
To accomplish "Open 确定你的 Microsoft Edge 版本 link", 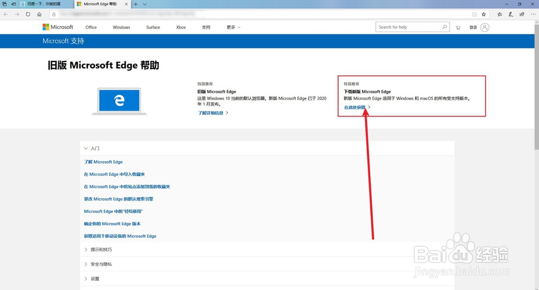I will coord(113,224).
